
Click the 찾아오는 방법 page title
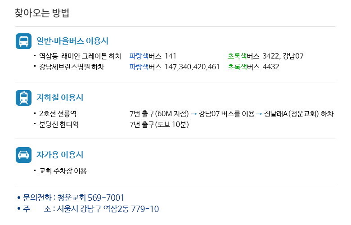(x=42, y=13)
